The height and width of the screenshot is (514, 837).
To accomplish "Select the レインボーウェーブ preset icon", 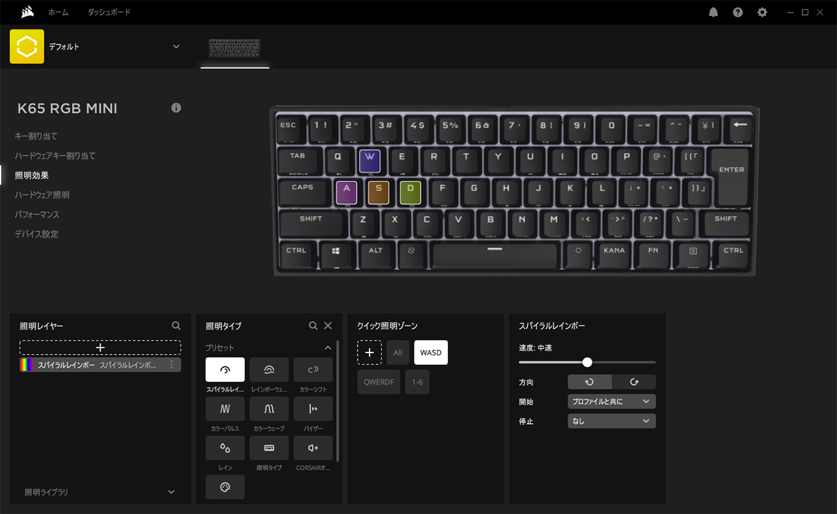I will pos(269,369).
